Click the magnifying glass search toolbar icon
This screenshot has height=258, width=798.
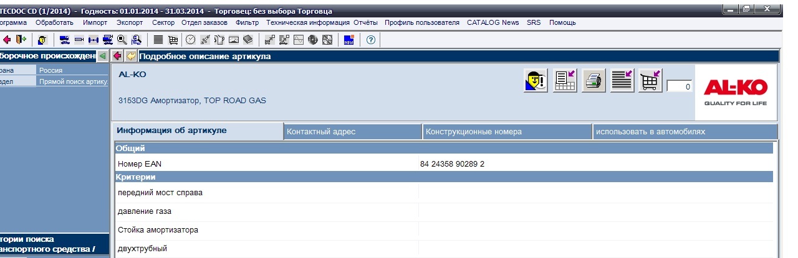point(122,40)
